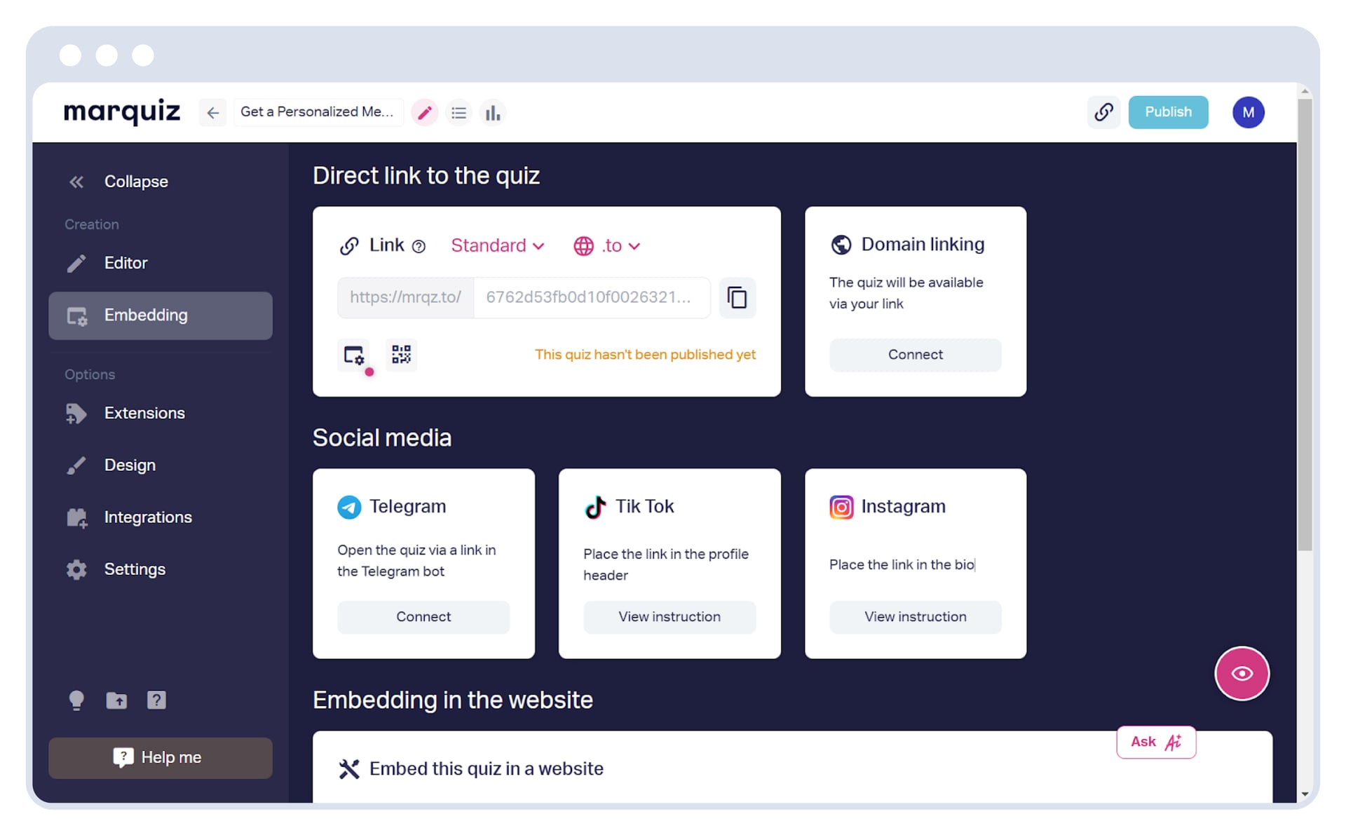
Task: Click the folder upload icon in sidebar
Action: (116, 700)
